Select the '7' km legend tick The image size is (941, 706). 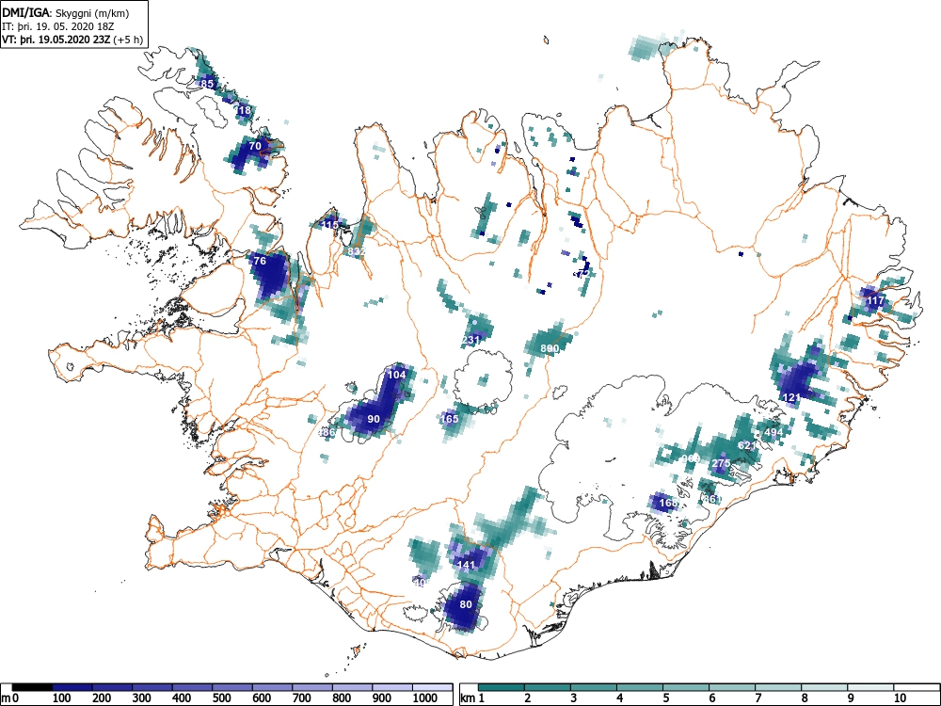(x=758, y=698)
